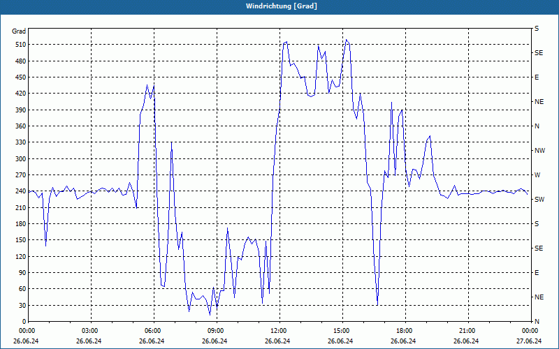Click the N compass label level with 0
559x349 pixels.
pos(537,322)
